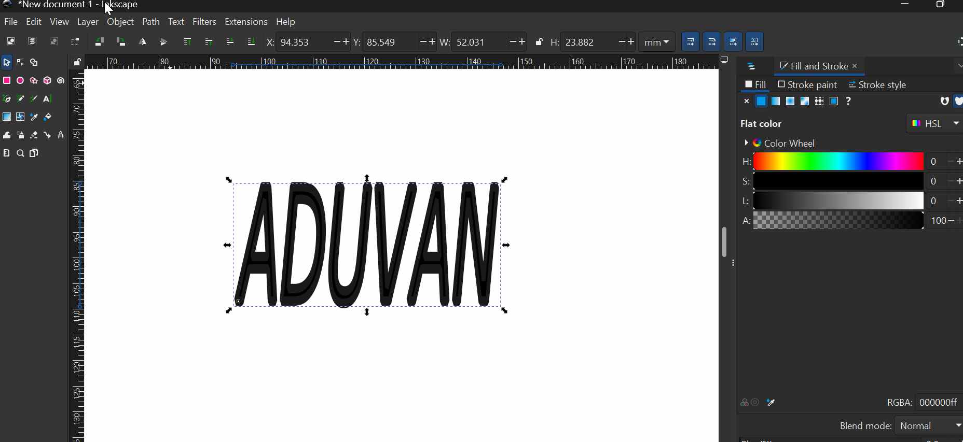The height and width of the screenshot is (442, 963).
Task: Open the Extensions menu
Action: coord(246,22)
